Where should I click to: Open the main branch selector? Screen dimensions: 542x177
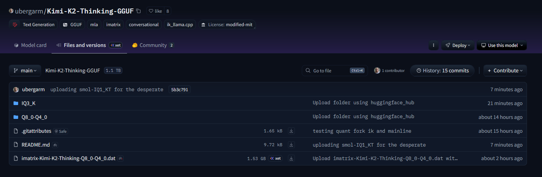[x=25, y=71]
